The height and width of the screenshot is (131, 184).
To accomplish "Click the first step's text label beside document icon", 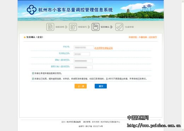I will (x=60, y=27).
